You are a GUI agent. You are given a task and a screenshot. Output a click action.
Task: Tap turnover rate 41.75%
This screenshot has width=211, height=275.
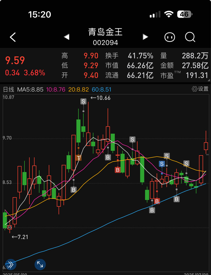pos(140,56)
